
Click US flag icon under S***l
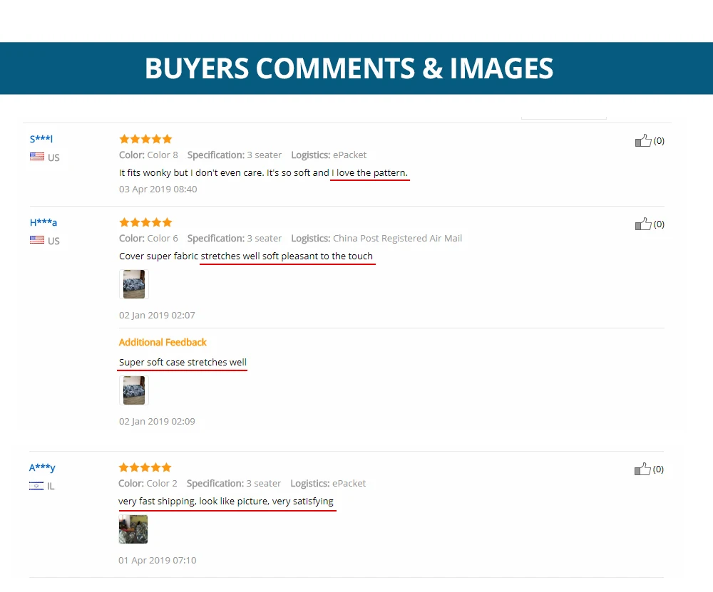(37, 157)
